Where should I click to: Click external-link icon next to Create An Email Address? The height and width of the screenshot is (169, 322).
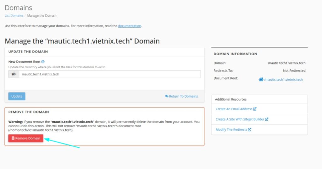255,109
